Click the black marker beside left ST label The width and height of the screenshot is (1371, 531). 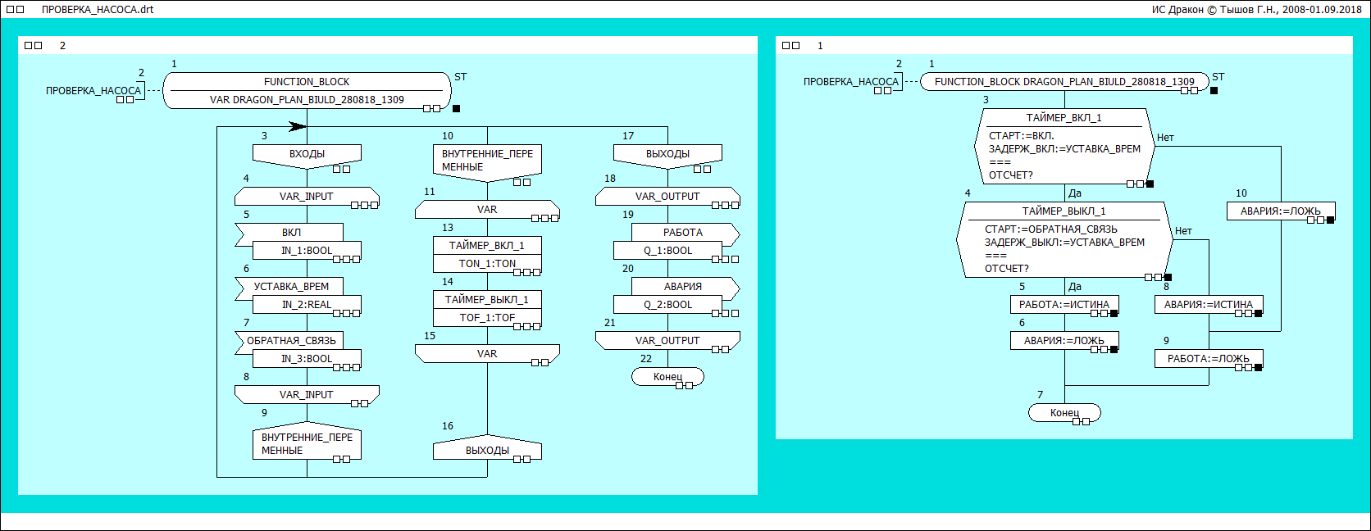(457, 108)
